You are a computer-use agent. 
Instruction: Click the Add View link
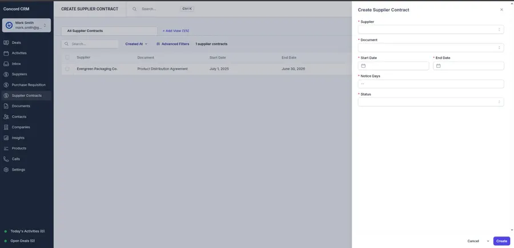pos(176,31)
